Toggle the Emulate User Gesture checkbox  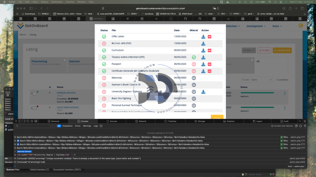(x=271, y=126)
